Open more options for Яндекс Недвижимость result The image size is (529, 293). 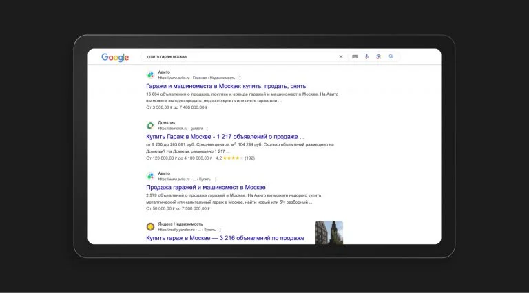[220, 230]
